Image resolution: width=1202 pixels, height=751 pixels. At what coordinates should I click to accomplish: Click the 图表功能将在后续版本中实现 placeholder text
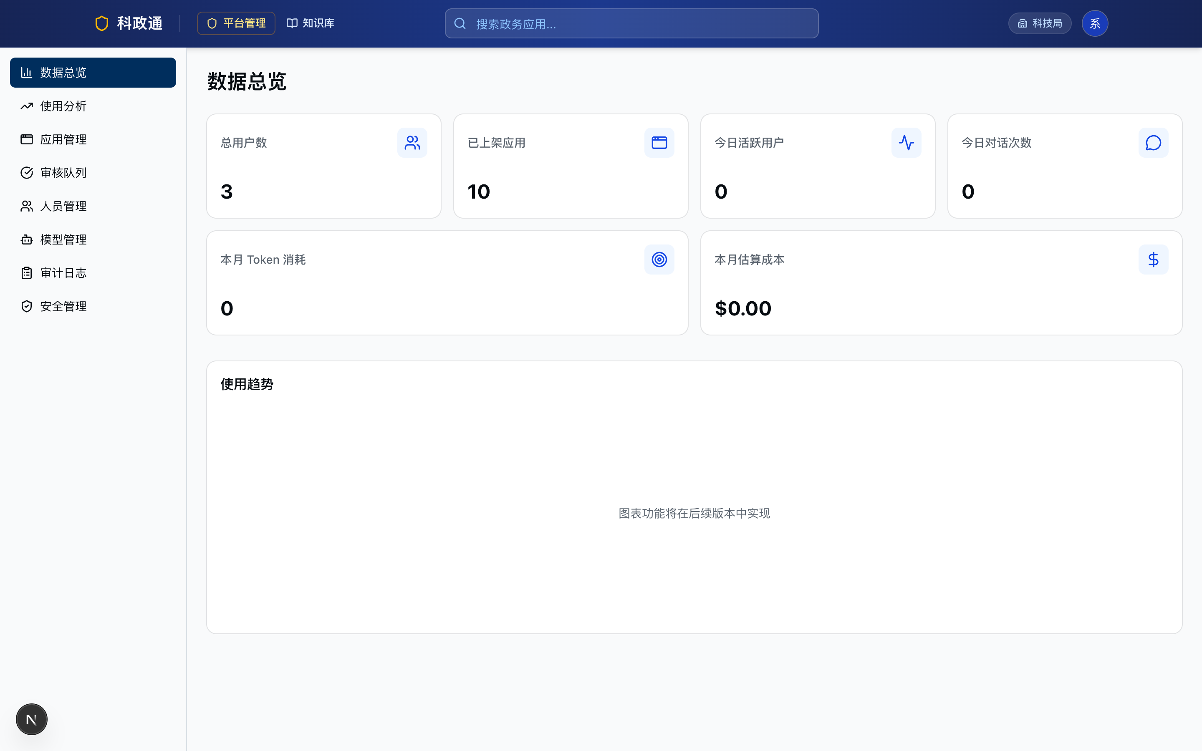pyautogui.click(x=694, y=513)
